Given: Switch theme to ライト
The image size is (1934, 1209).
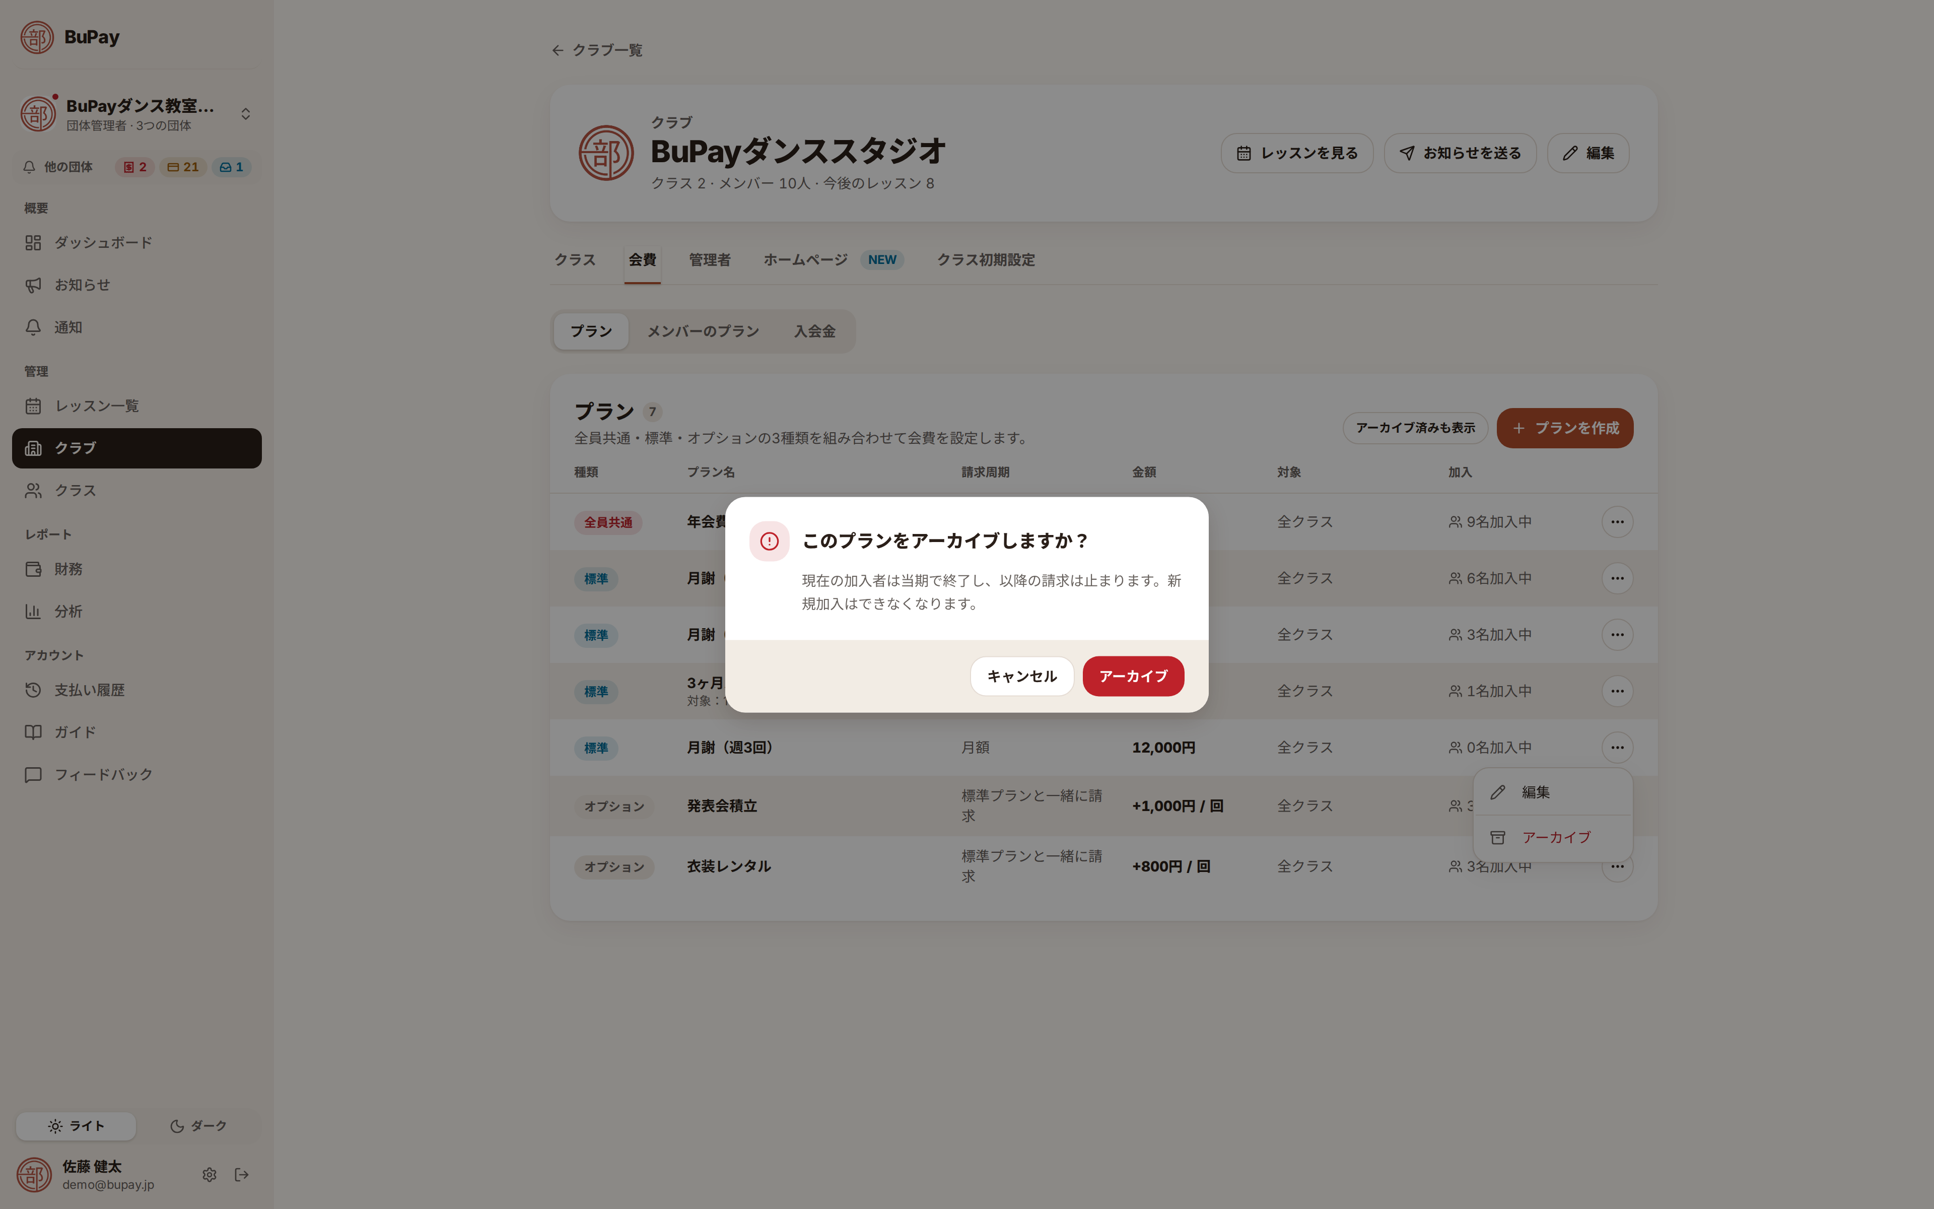Looking at the screenshot, I should pos(76,1126).
